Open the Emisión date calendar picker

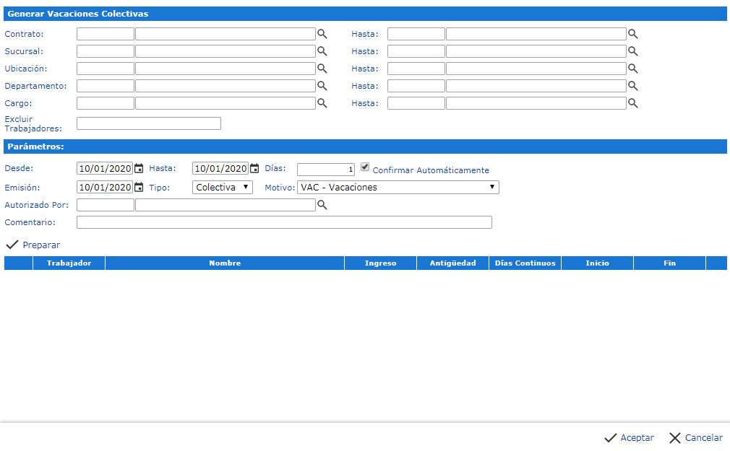(139, 188)
